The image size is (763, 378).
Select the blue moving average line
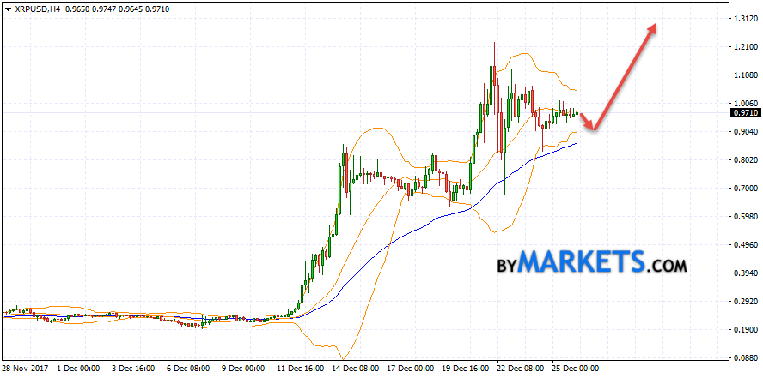click(430, 219)
